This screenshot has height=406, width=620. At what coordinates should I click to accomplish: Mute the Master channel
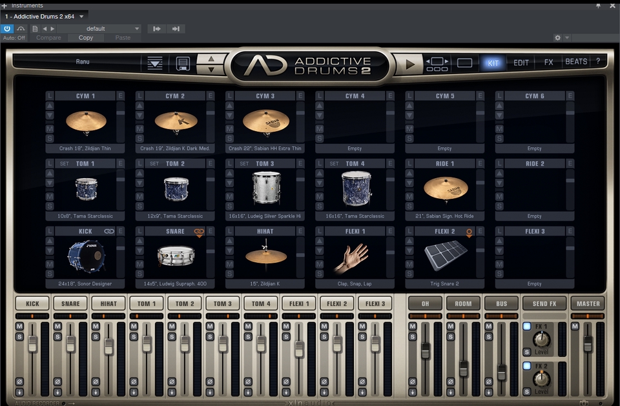(x=575, y=326)
